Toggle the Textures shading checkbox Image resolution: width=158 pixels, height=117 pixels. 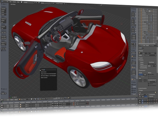pos(140,62)
